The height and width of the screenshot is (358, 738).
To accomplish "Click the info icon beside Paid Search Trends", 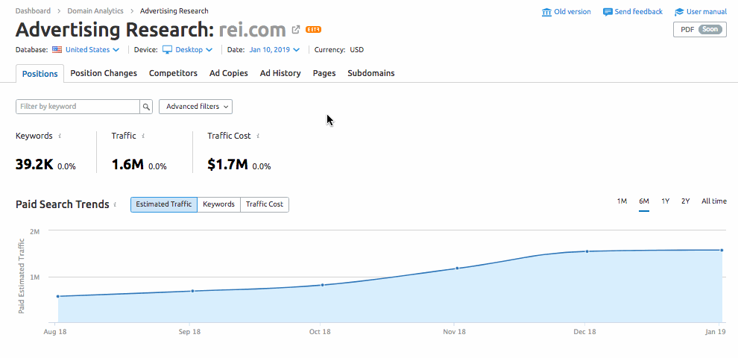I will 116,204.
